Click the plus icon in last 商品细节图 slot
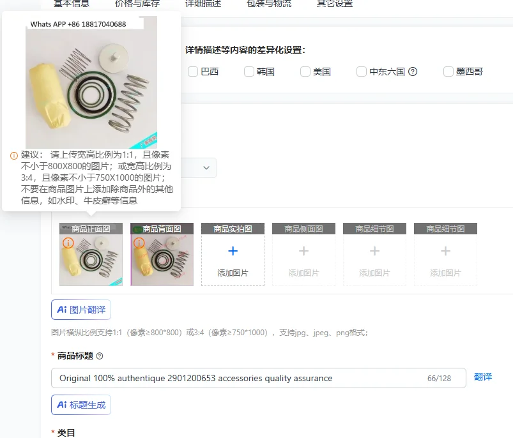Screen dimensions: 513x438 pyautogui.click(x=445, y=251)
